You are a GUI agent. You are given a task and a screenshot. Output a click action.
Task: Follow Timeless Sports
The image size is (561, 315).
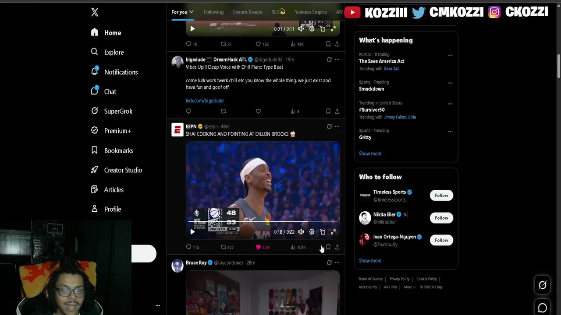click(x=441, y=196)
